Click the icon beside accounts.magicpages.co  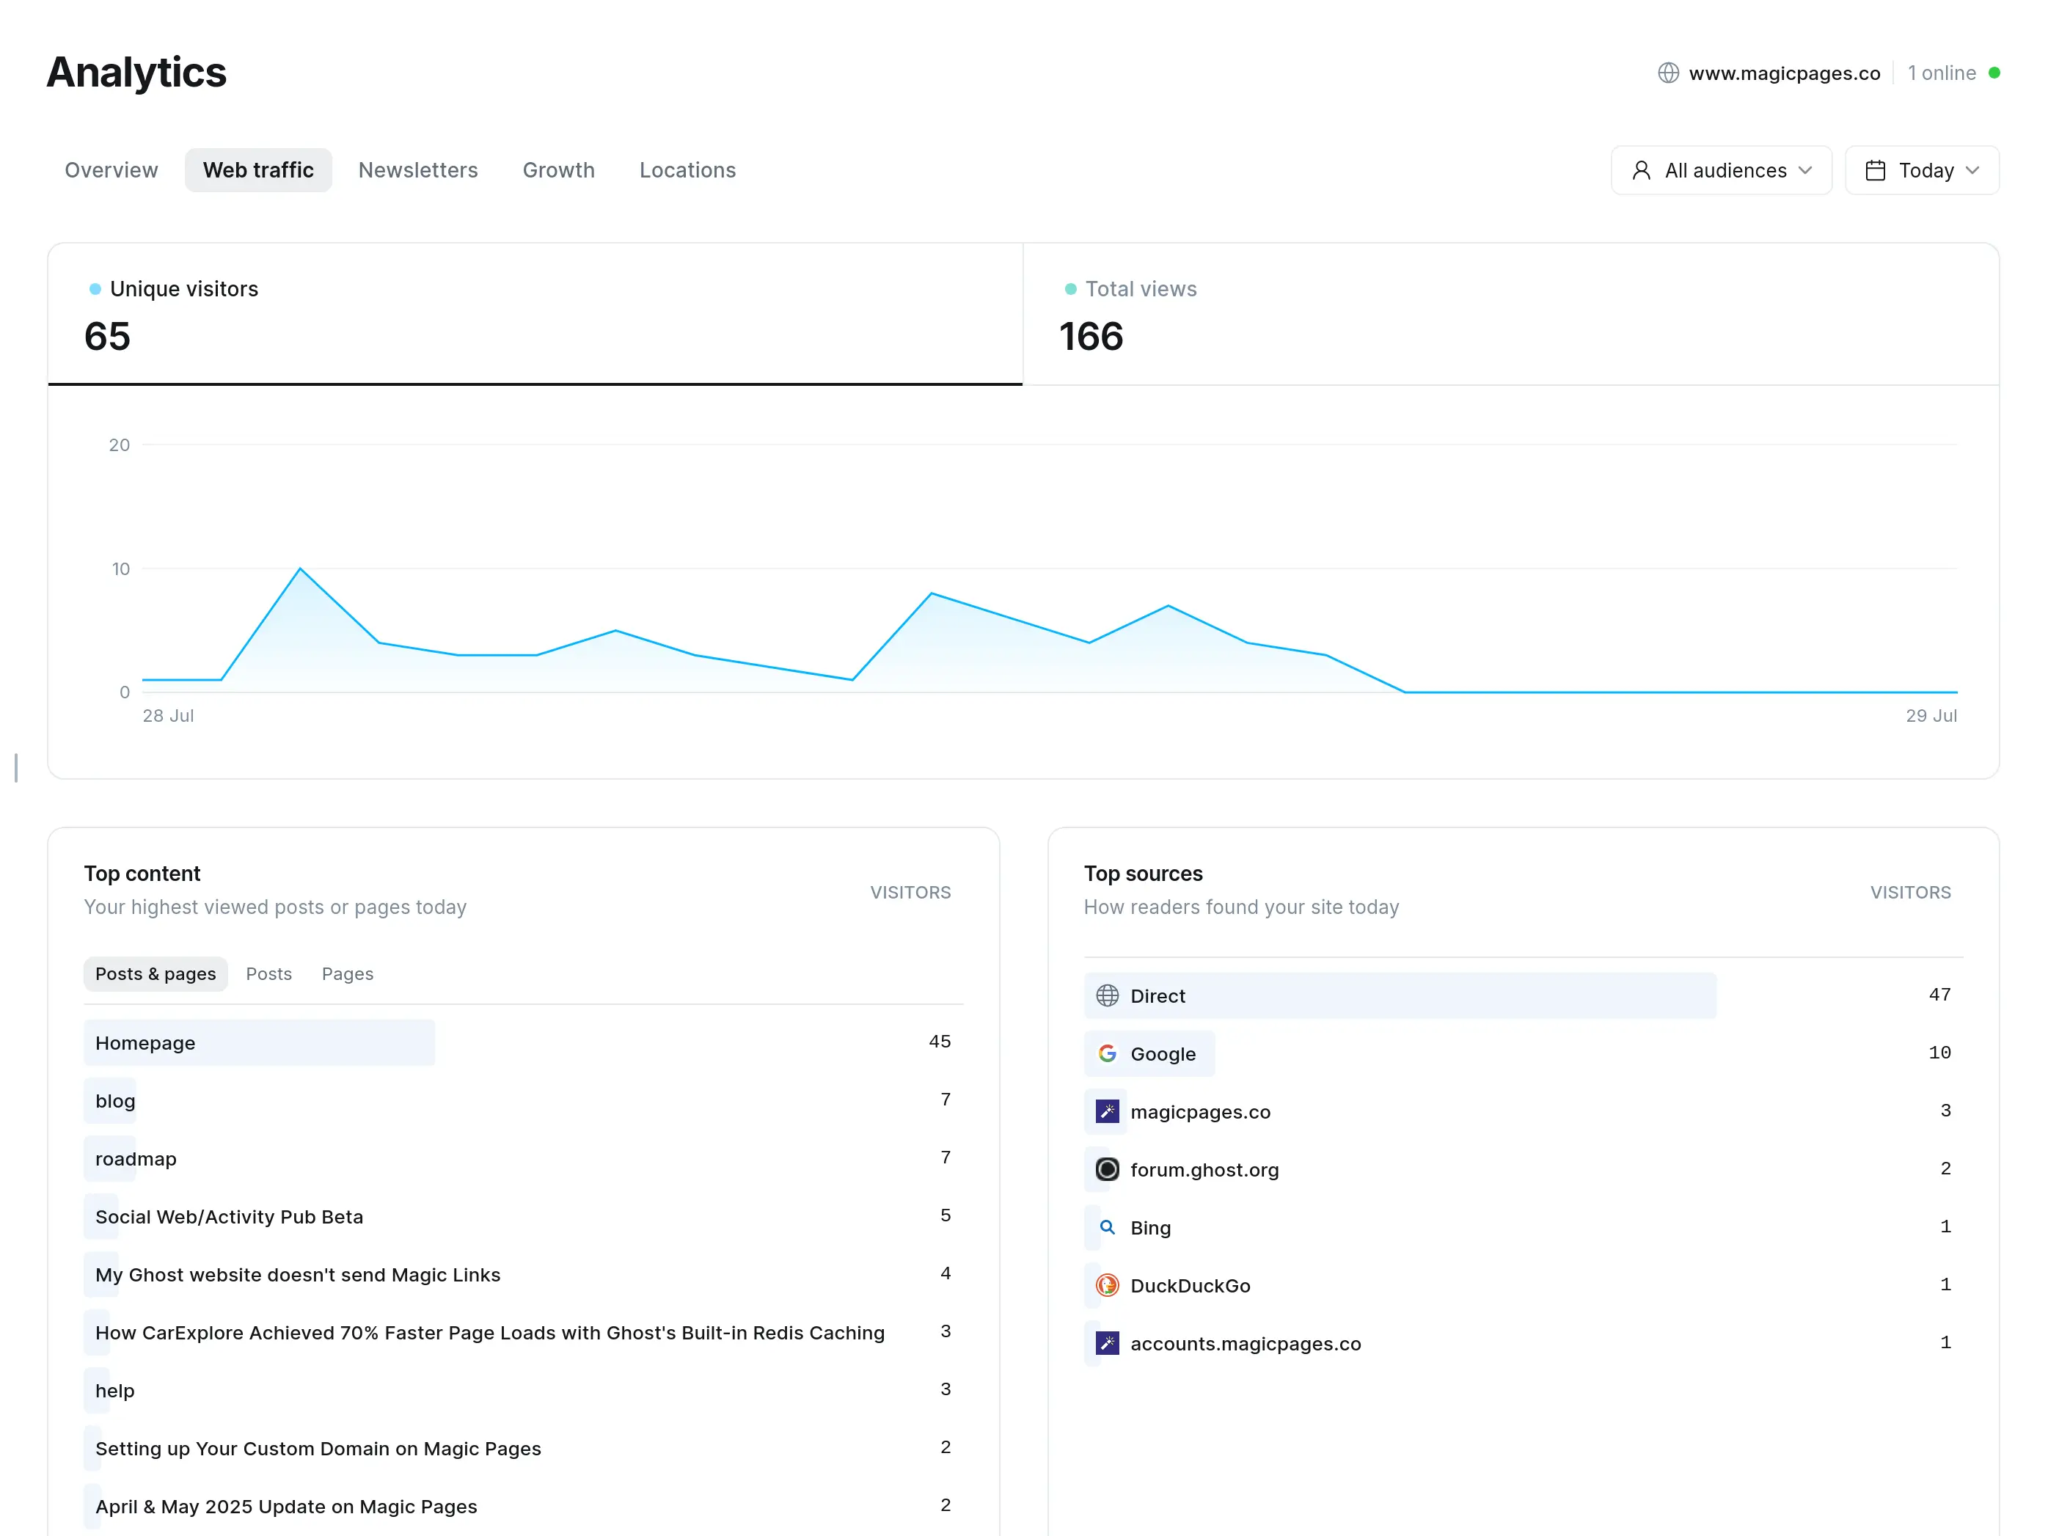[x=1108, y=1342]
